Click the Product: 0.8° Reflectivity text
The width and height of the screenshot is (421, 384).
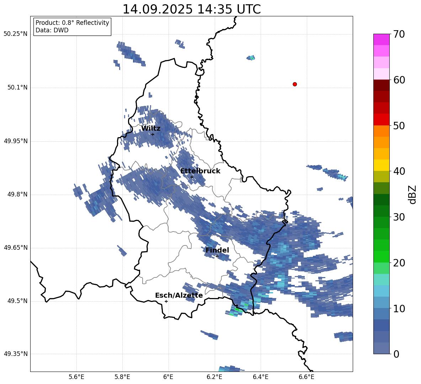tap(72, 23)
